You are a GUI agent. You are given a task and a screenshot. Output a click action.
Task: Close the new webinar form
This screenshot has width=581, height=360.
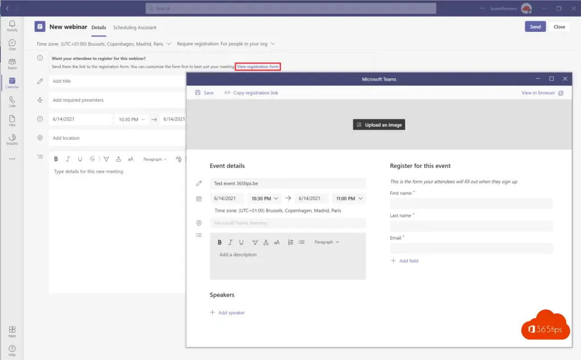point(559,27)
